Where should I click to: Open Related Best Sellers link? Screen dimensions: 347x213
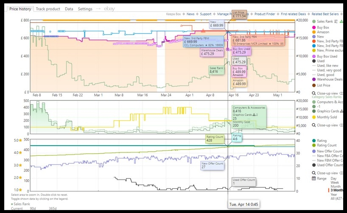click(x=325, y=14)
